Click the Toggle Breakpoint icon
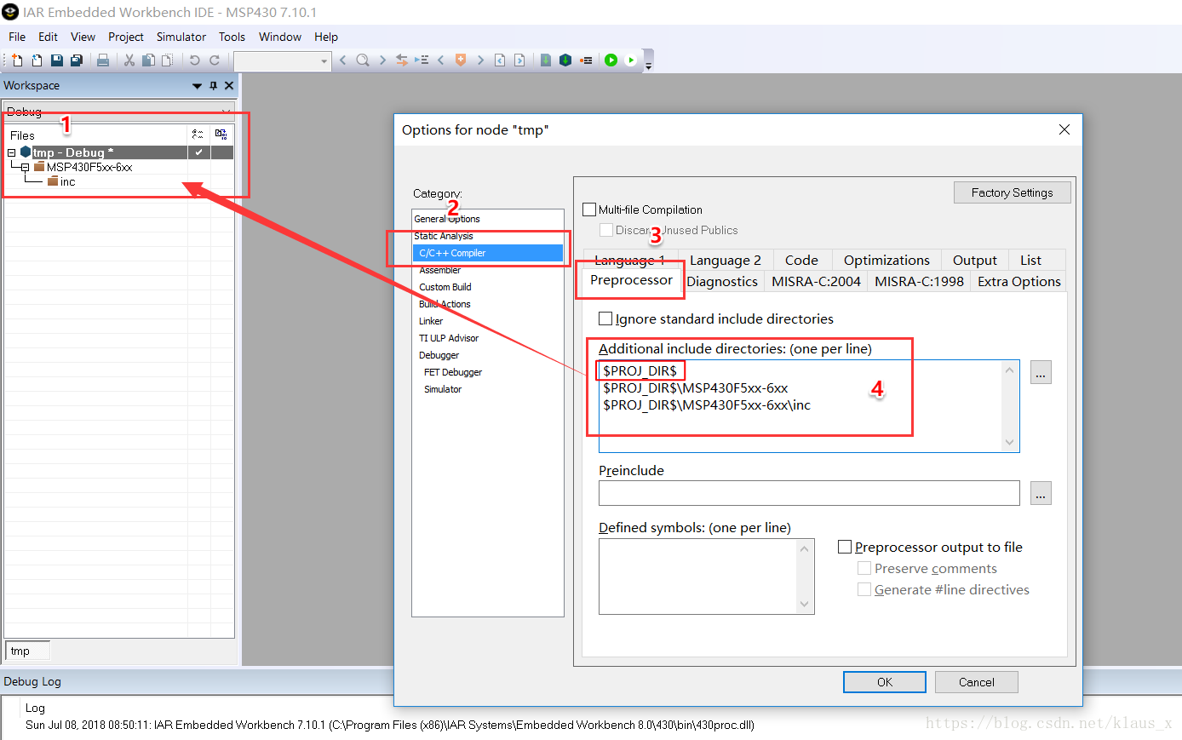 point(586,60)
